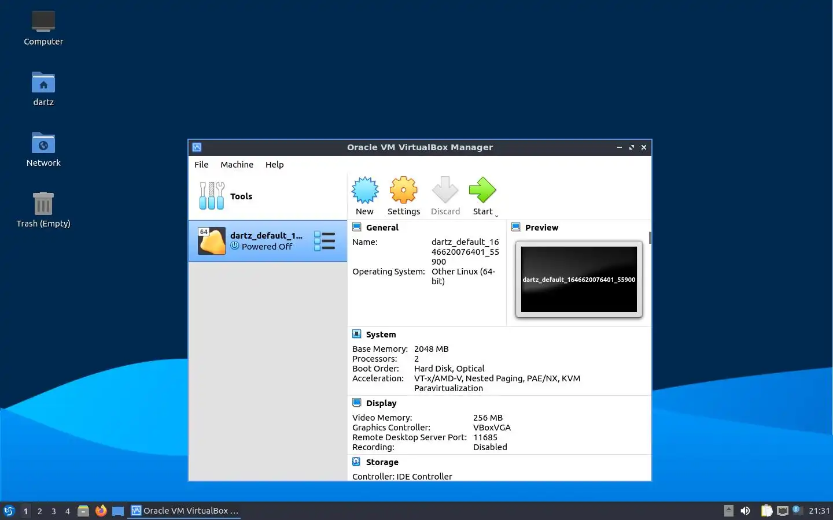
Task: Launch file manager from the taskbar
Action: [x=83, y=511]
